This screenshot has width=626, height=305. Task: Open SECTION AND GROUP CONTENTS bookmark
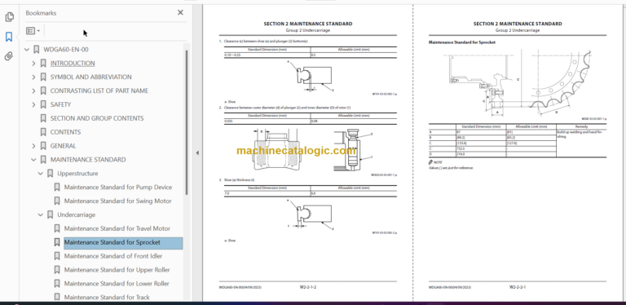point(97,118)
